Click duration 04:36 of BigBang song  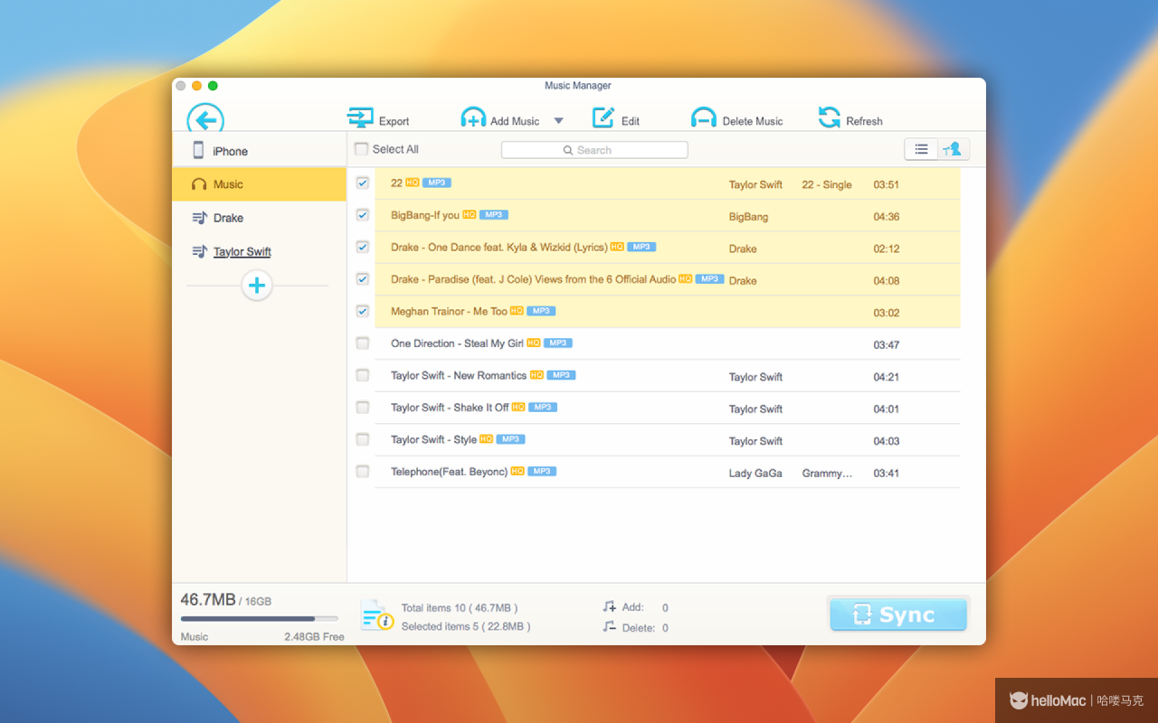(x=887, y=217)
